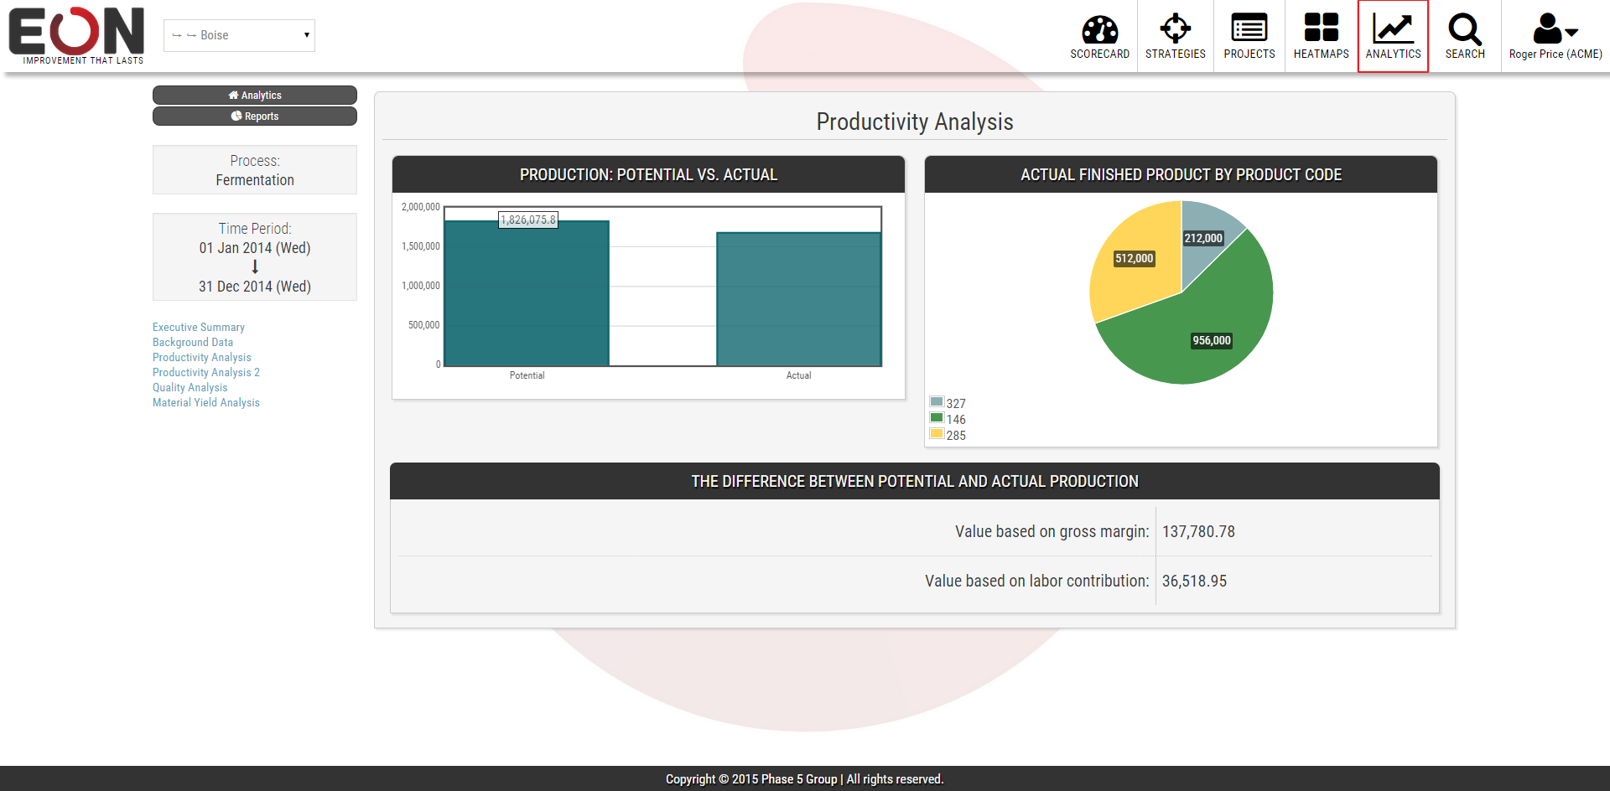This screenshot has height=791, width=1610.
Task: Click the 31 Dec 2014 end date
Action: (255, 287)
